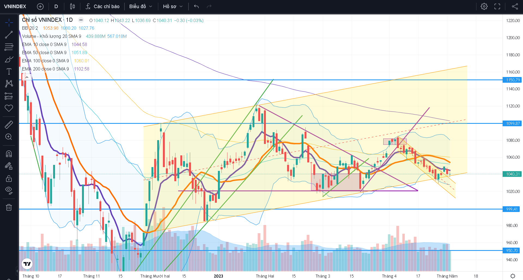
Task: Toggle hide all drawings eye icon
Action: [x=9, y=190]
